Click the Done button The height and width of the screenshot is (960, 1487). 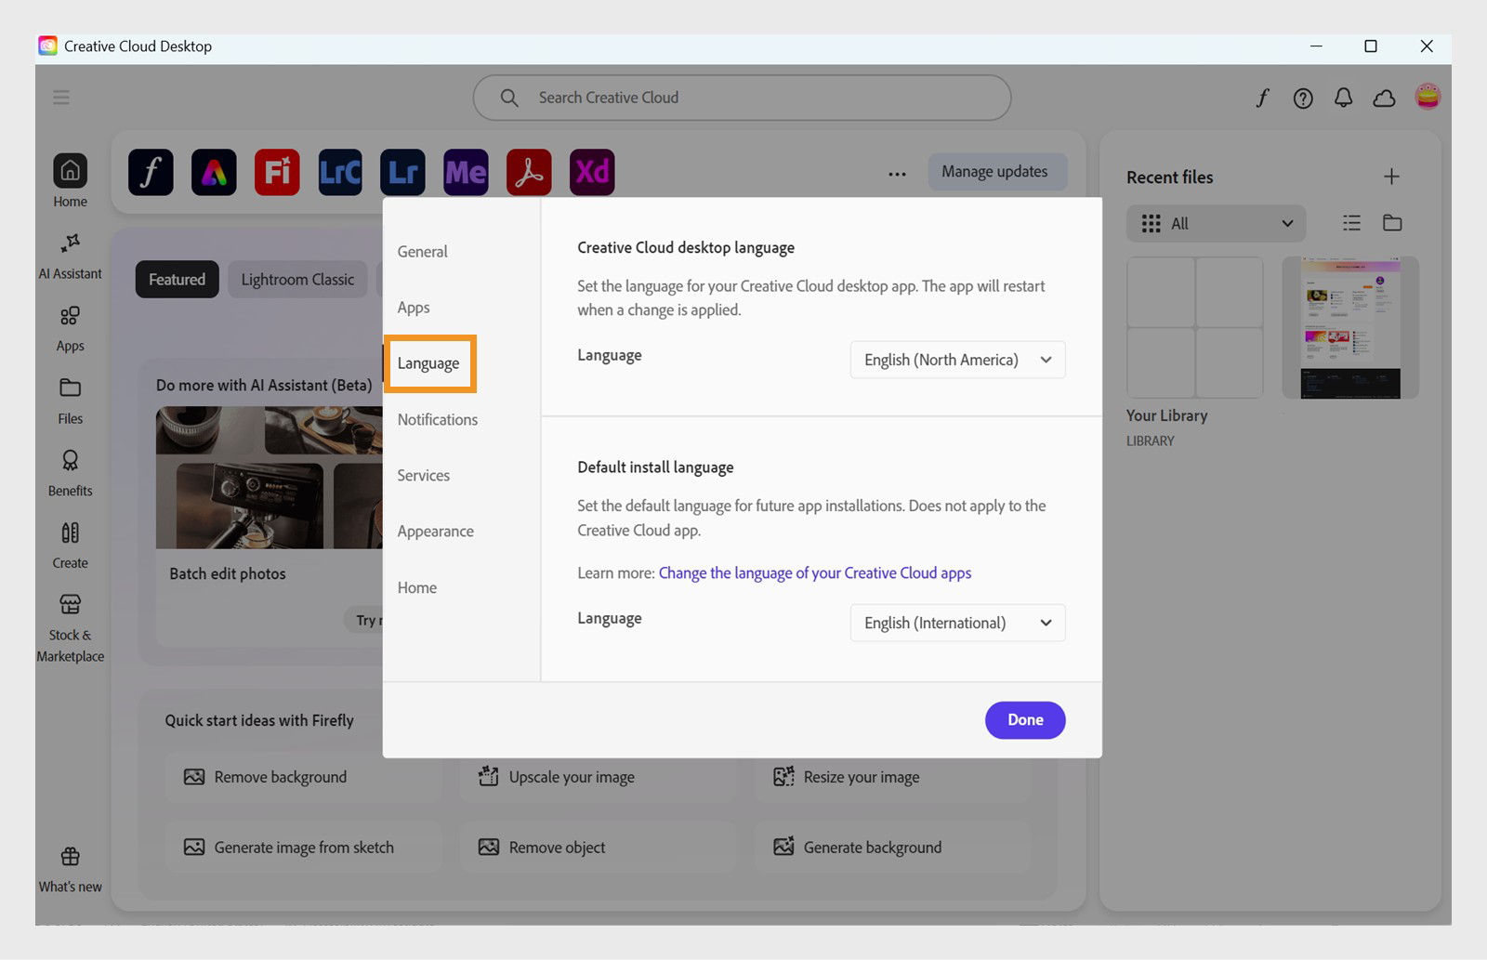[1025, 720]
